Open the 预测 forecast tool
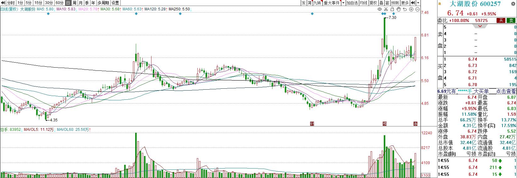 tap(395, 3)
